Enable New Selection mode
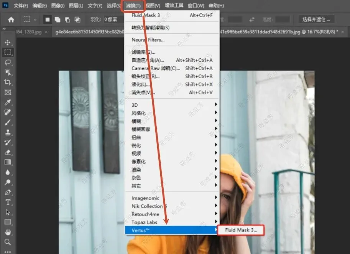Screen dimensions: 350x254 click(47, 20)
